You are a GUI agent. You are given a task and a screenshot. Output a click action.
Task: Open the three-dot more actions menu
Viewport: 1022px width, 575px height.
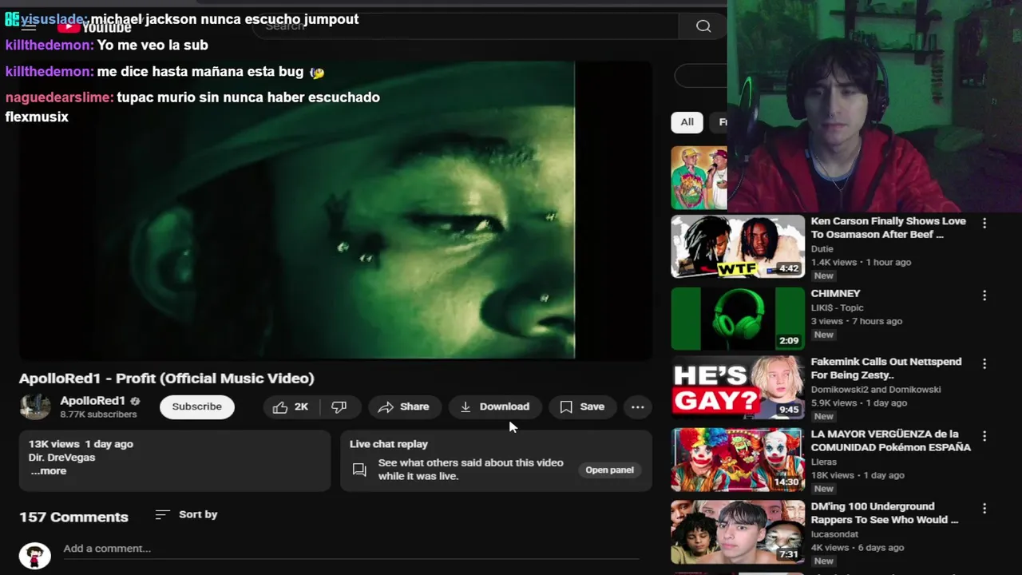click(x=637, y=406)
